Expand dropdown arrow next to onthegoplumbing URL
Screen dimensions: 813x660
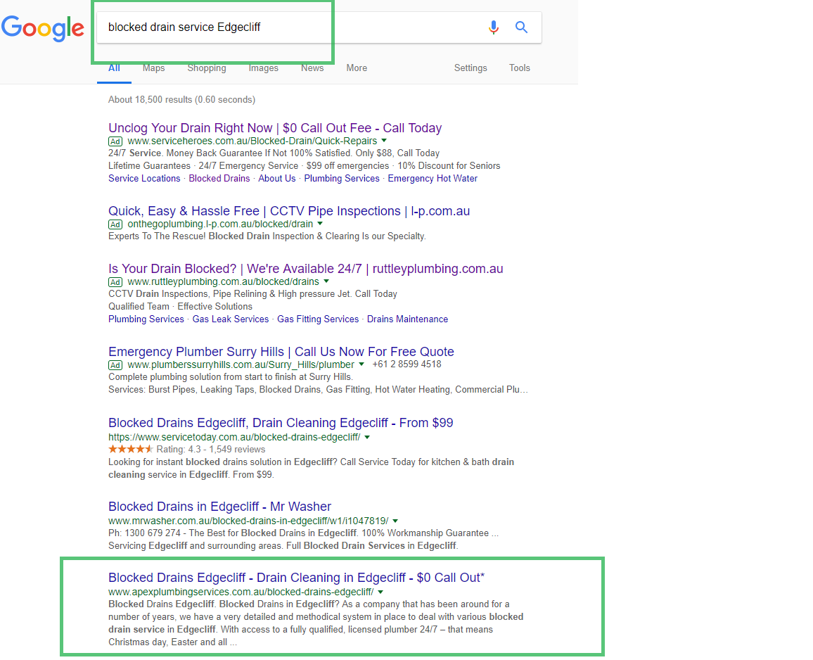coord(320,224)
